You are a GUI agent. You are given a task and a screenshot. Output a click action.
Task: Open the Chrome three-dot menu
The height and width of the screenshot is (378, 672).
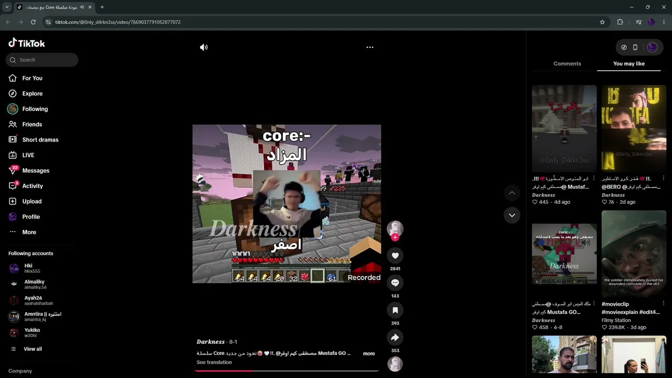tap(664, 22)
